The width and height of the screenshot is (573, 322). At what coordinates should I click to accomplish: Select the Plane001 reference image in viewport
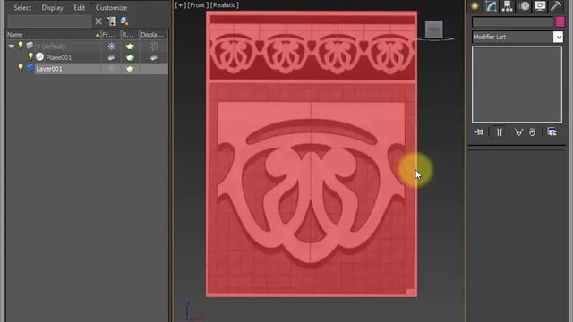point(312,153)
